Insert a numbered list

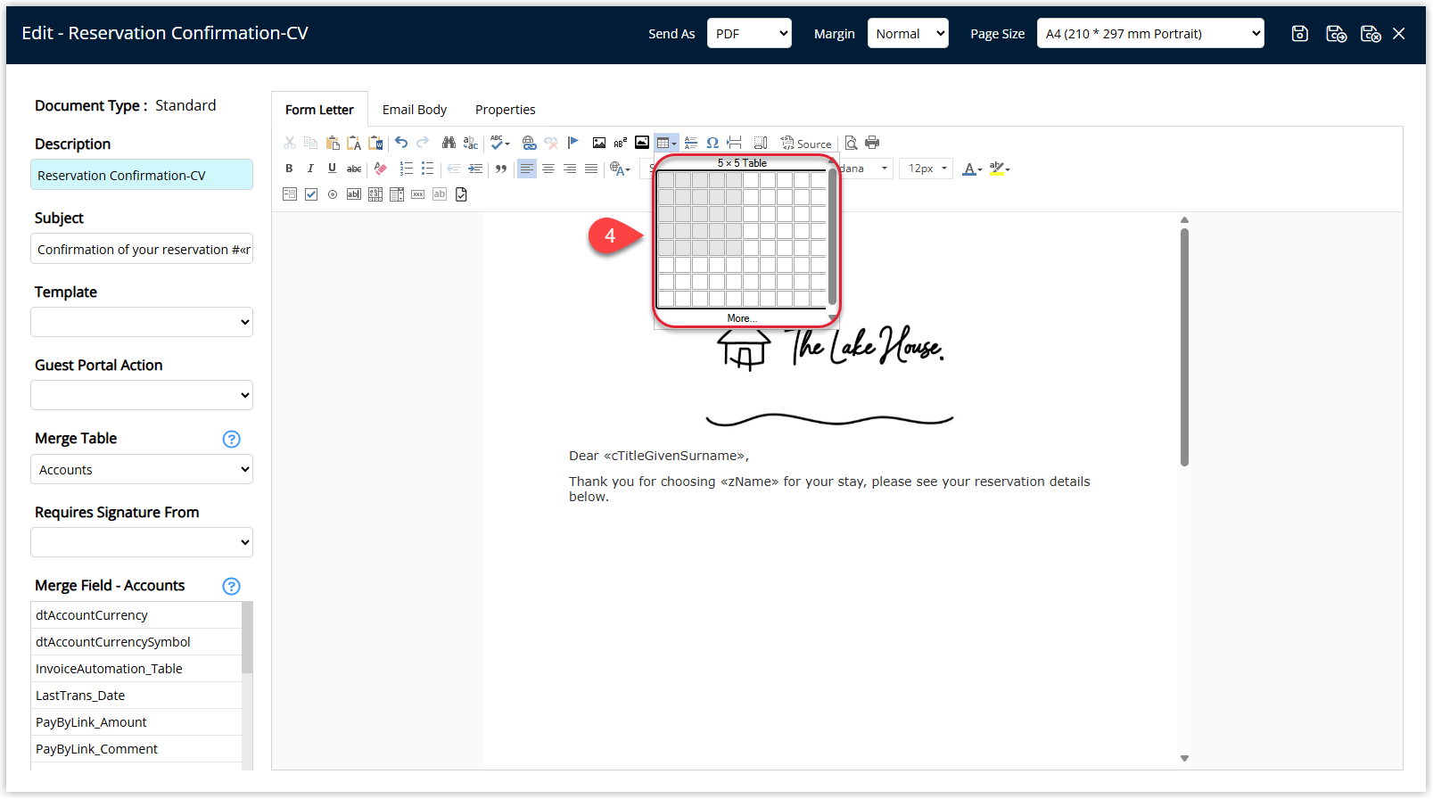pyautogui.click(x=407, y=169)
